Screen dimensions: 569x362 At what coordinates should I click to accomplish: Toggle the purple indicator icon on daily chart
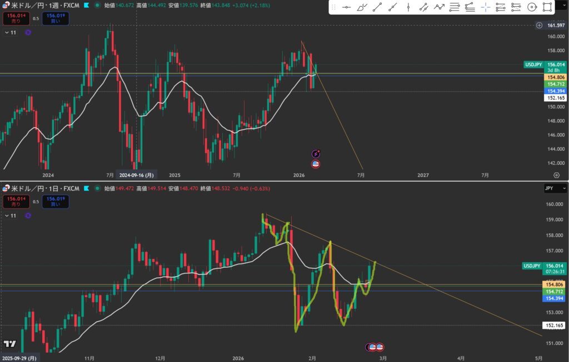point(28,215)
